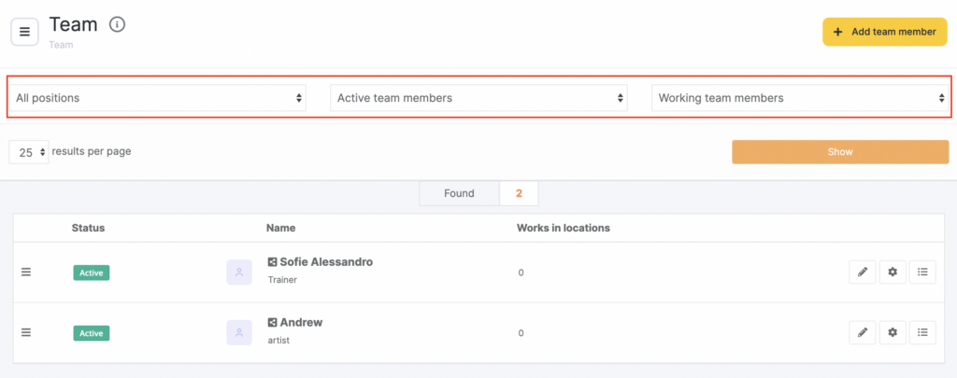Change the 25 results per page selector
The image size is (957, 378).
tap(29, 152)
